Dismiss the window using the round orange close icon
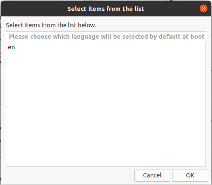The height and width of the screenshot is (185, 212). tap(204, 8)
